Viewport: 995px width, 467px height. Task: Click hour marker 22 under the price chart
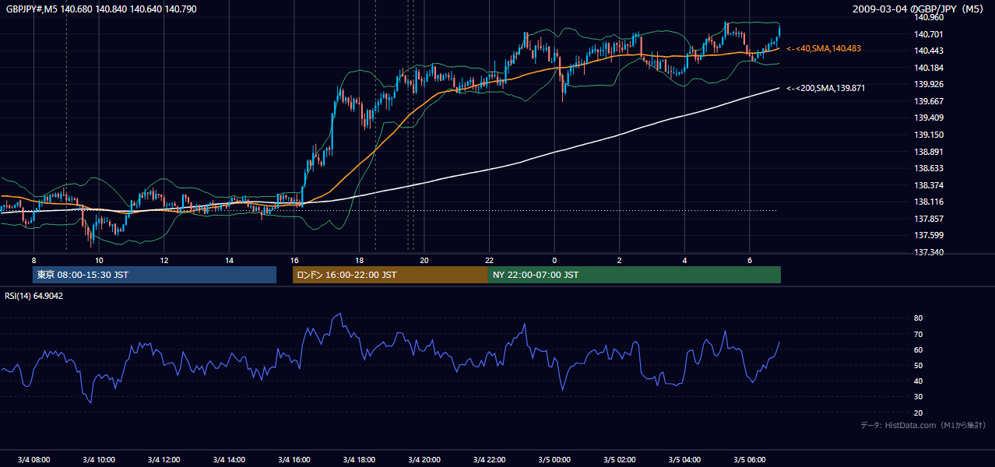tap(489, 260)
